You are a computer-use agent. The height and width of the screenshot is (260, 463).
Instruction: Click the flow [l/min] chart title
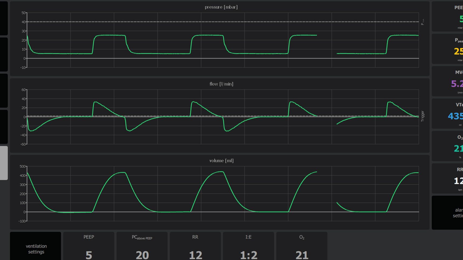tap(221, 84)
